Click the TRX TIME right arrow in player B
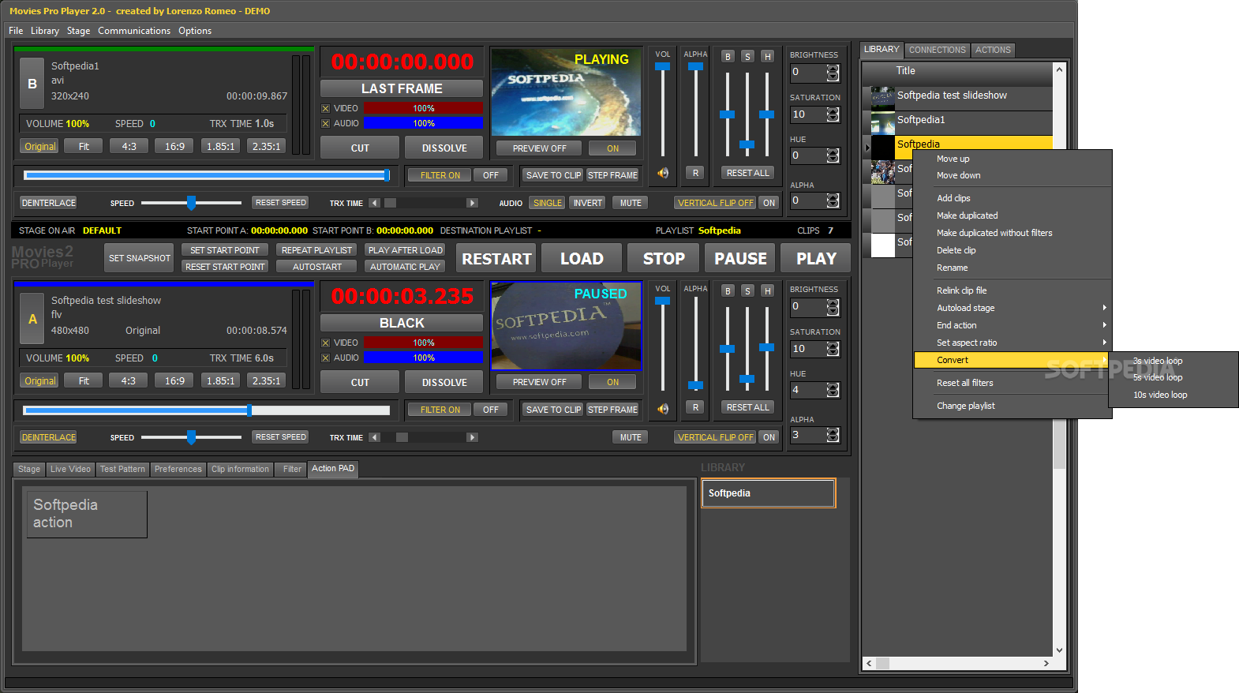Image resolution: width=1239 pixels, height=693 pixels. 472,203
